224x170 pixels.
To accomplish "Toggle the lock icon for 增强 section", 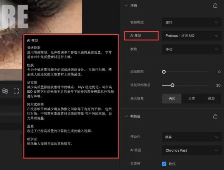I will (215, 5).
